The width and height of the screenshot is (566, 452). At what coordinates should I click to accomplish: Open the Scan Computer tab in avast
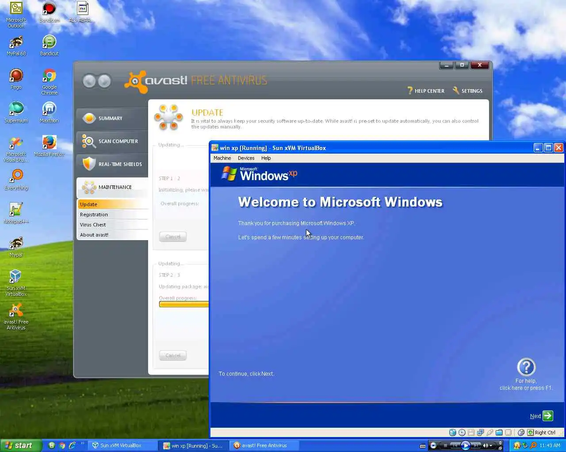click(x=112, y=141)
